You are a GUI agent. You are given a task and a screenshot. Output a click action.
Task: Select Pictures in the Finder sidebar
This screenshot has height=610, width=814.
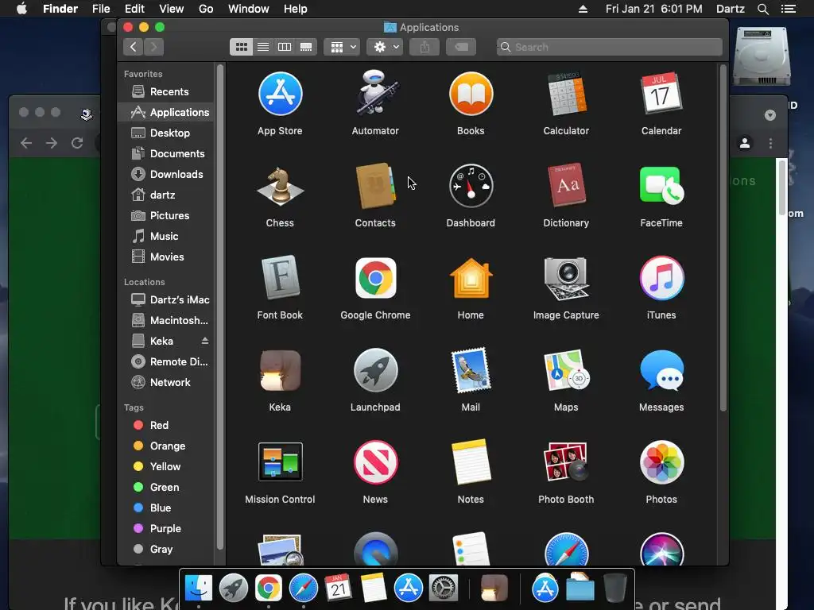[166, 216]
